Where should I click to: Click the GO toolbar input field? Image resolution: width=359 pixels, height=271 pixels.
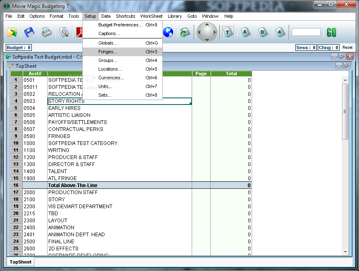[306, 32]
